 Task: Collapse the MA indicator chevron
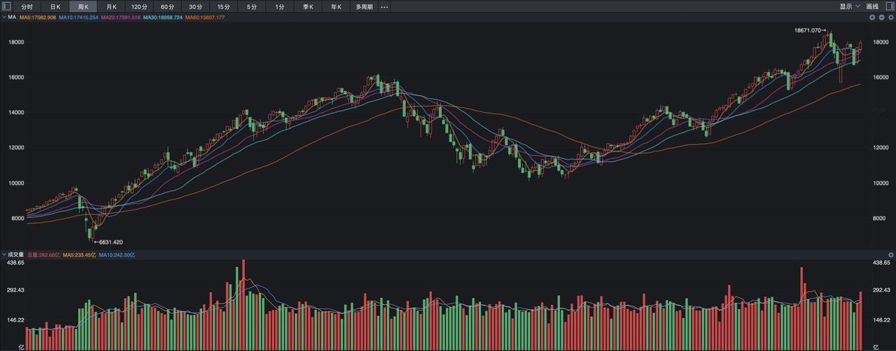click(3, 17)
